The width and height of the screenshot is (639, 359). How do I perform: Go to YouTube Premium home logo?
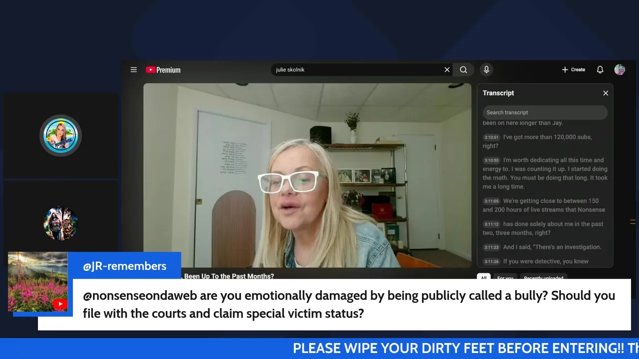point(163,70)
